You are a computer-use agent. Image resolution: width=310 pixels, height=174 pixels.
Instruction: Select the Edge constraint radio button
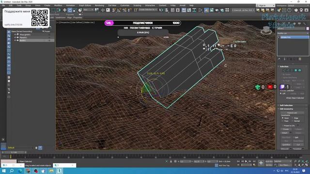(293, 118)
